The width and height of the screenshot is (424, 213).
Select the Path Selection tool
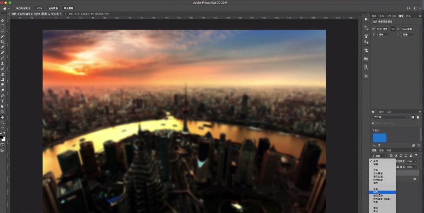point(3,106)
